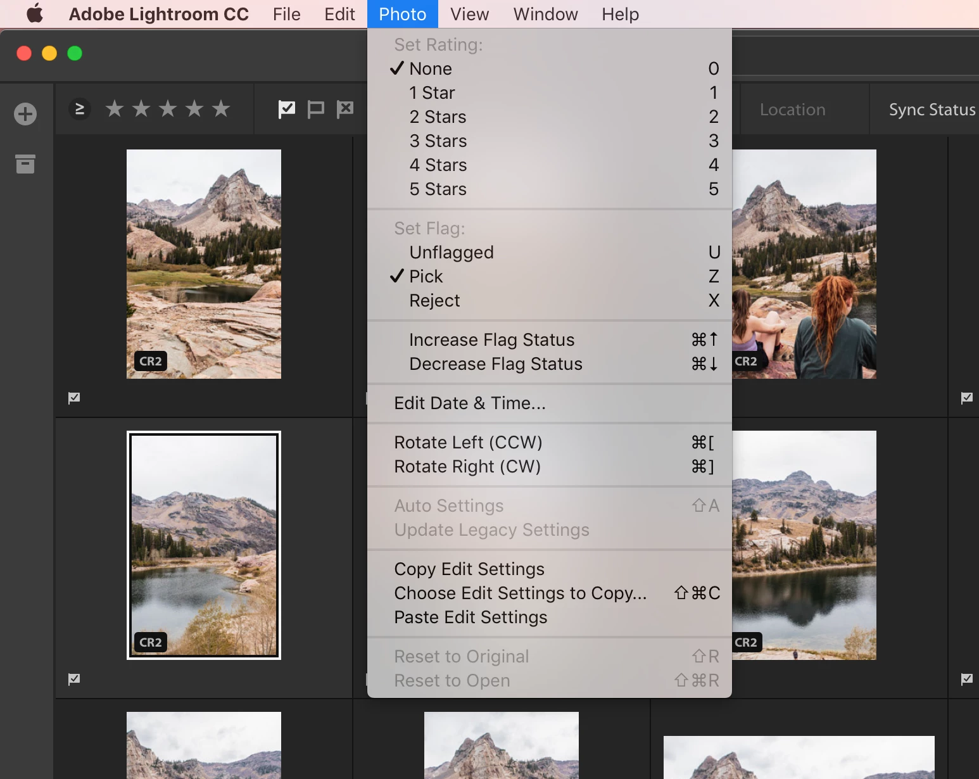
Task: Filter by five stars rating
Action: point(221,109)
